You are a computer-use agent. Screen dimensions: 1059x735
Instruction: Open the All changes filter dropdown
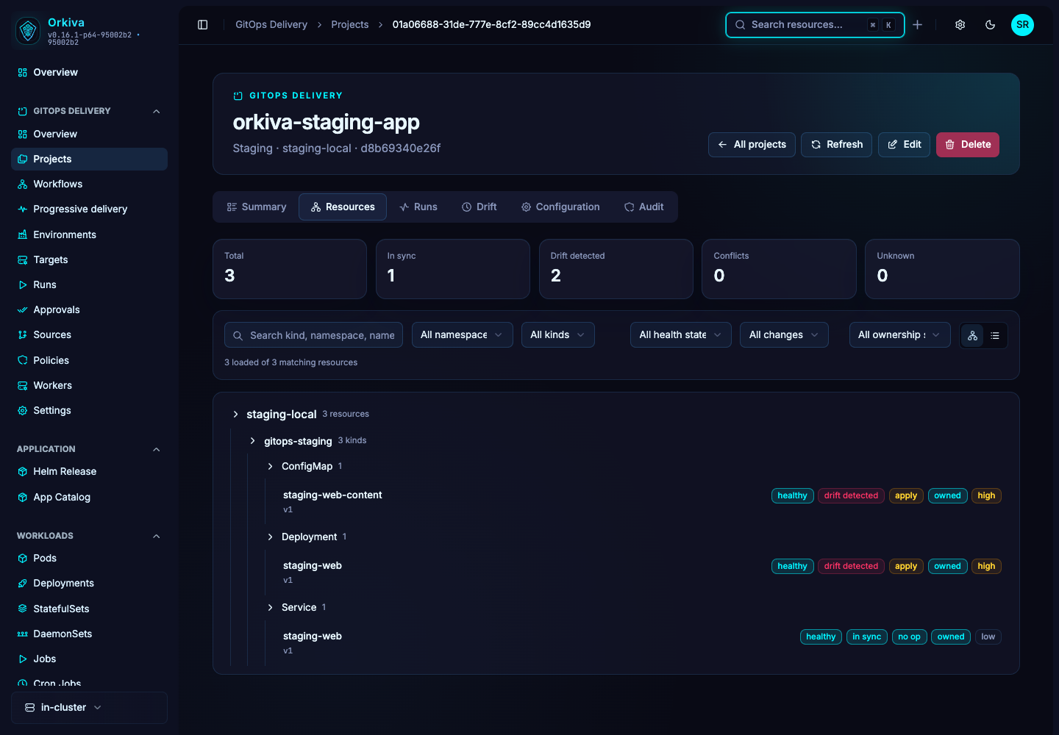click(x=785, y=335)
